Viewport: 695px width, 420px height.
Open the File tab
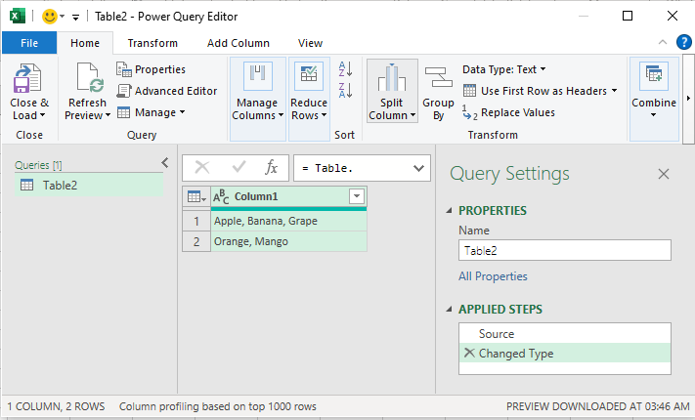pyautogui.click(x=29, y=43)
